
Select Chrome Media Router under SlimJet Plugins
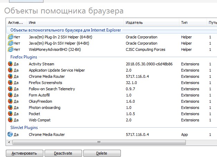click(47, 135)
